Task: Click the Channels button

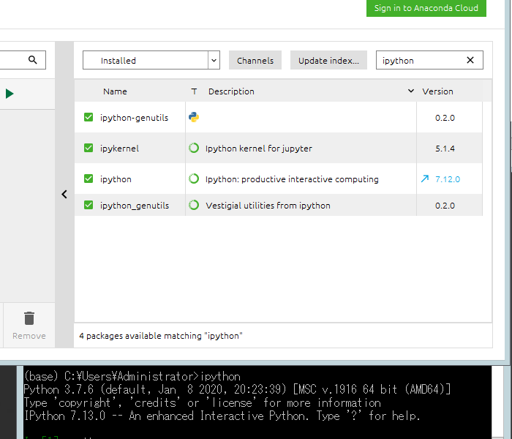Action: tap(255, 61)
